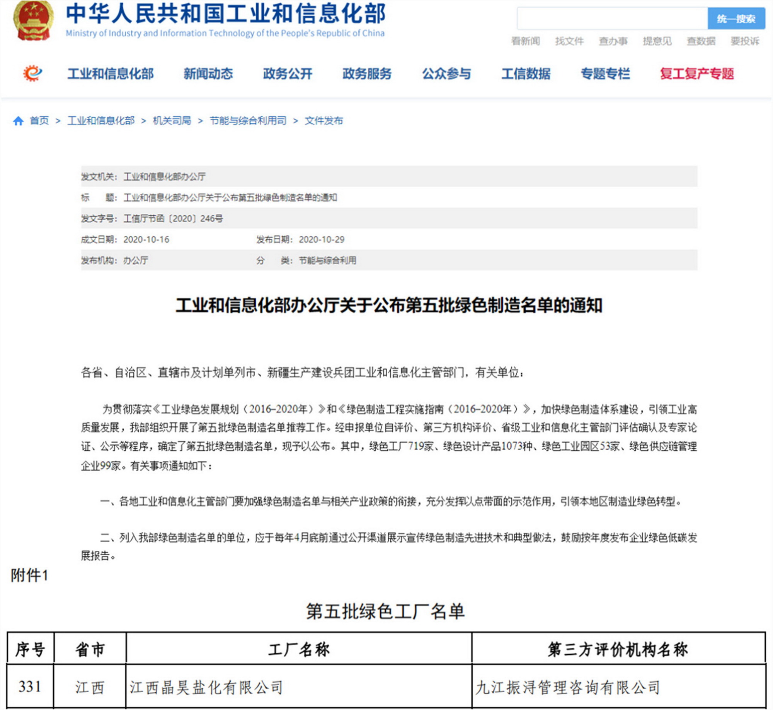Click the 省市 column header
The height and width of the screenshot is (710, 773).
coord(90,649)
